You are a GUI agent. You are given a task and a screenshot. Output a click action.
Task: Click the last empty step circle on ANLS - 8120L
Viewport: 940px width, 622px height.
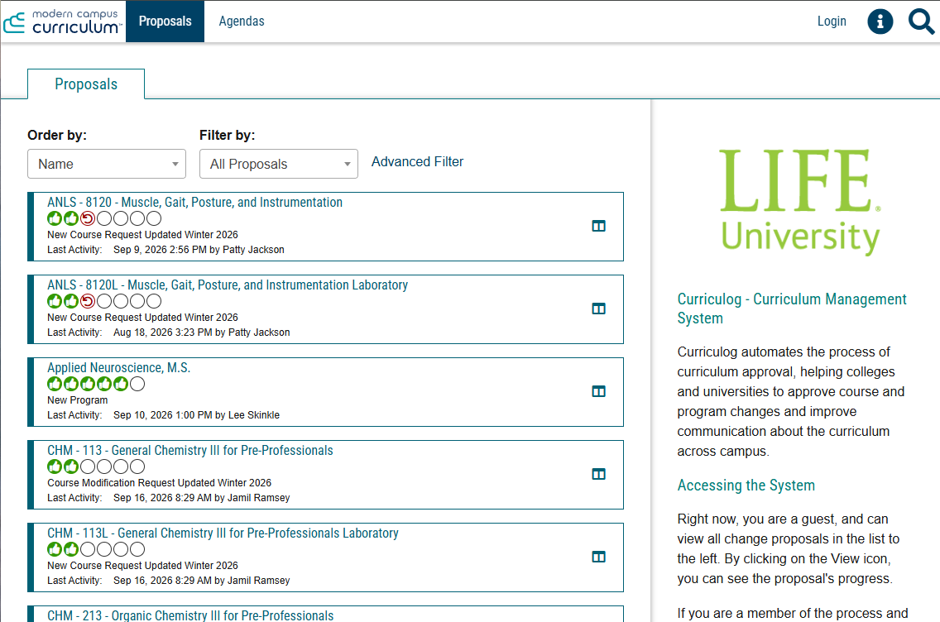coord(154,301)
